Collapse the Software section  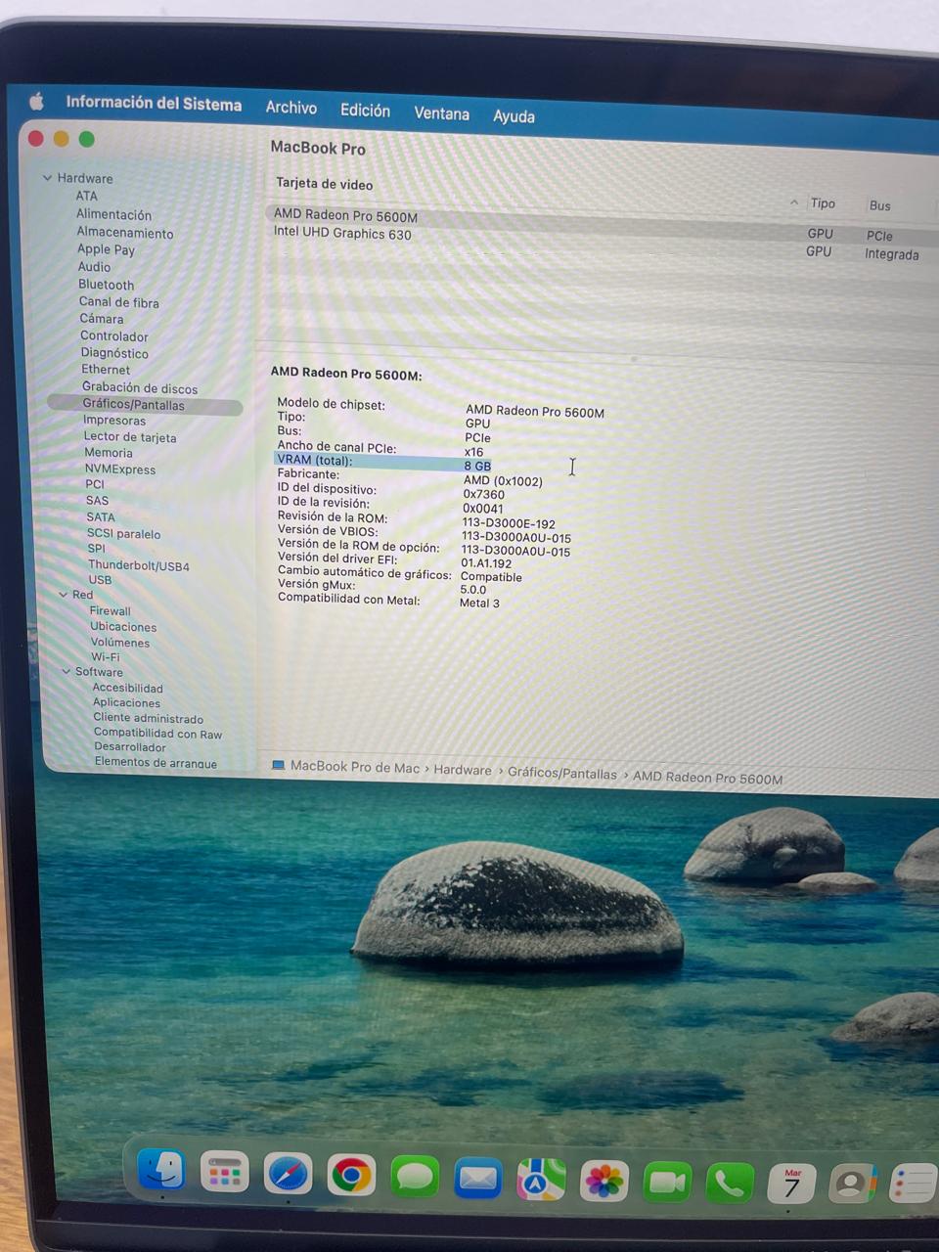pos(67,671)
